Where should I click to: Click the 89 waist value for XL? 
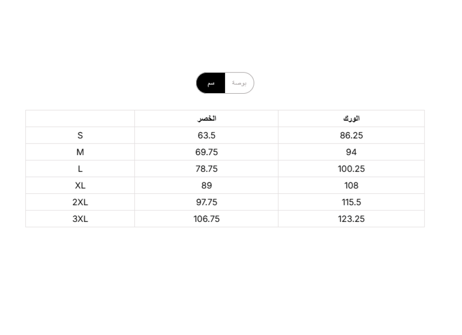[x=207, y=185]
